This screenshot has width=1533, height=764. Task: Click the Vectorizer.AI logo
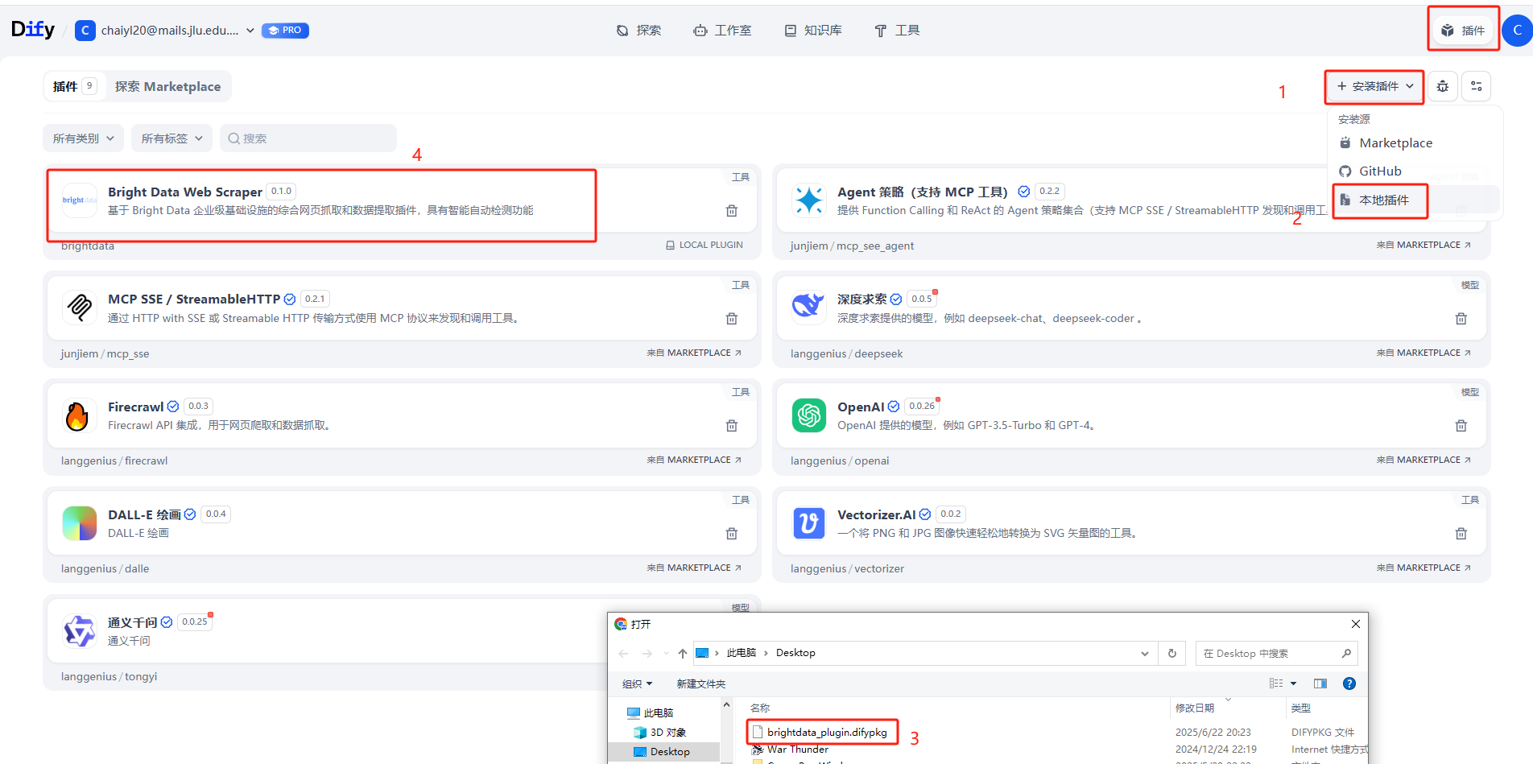pos(809,523)
